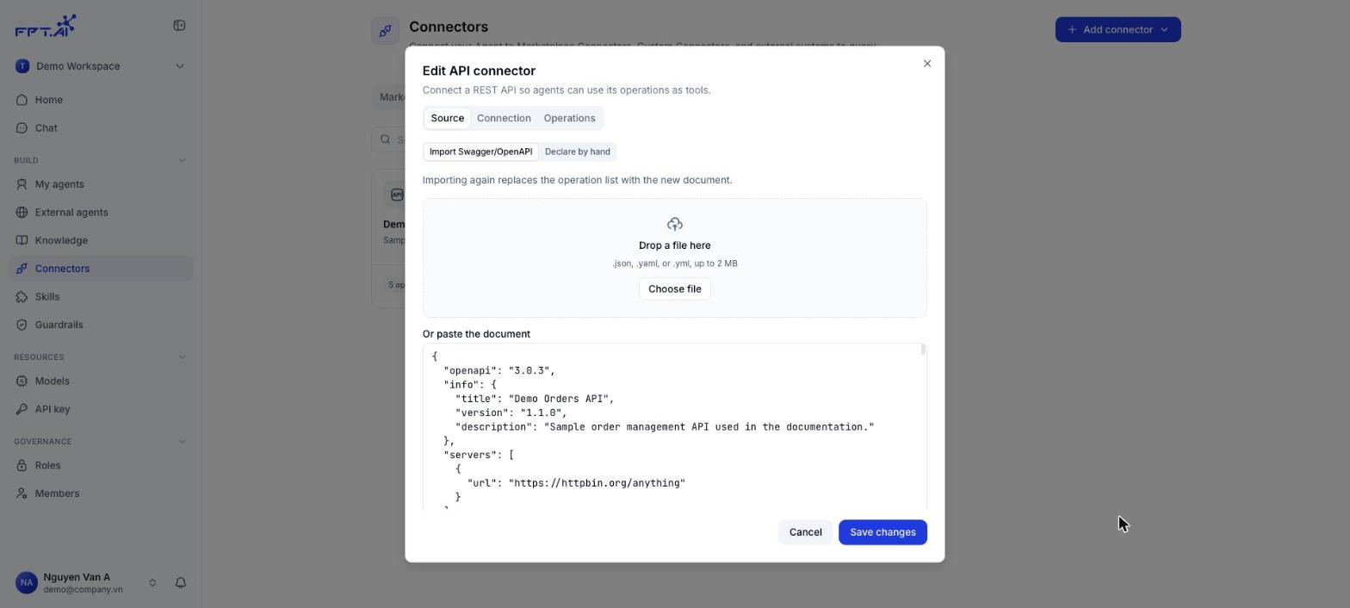Screen dimensions: 1350x608
Task: Switch to the Connection tab
Action: coord(504,118)
